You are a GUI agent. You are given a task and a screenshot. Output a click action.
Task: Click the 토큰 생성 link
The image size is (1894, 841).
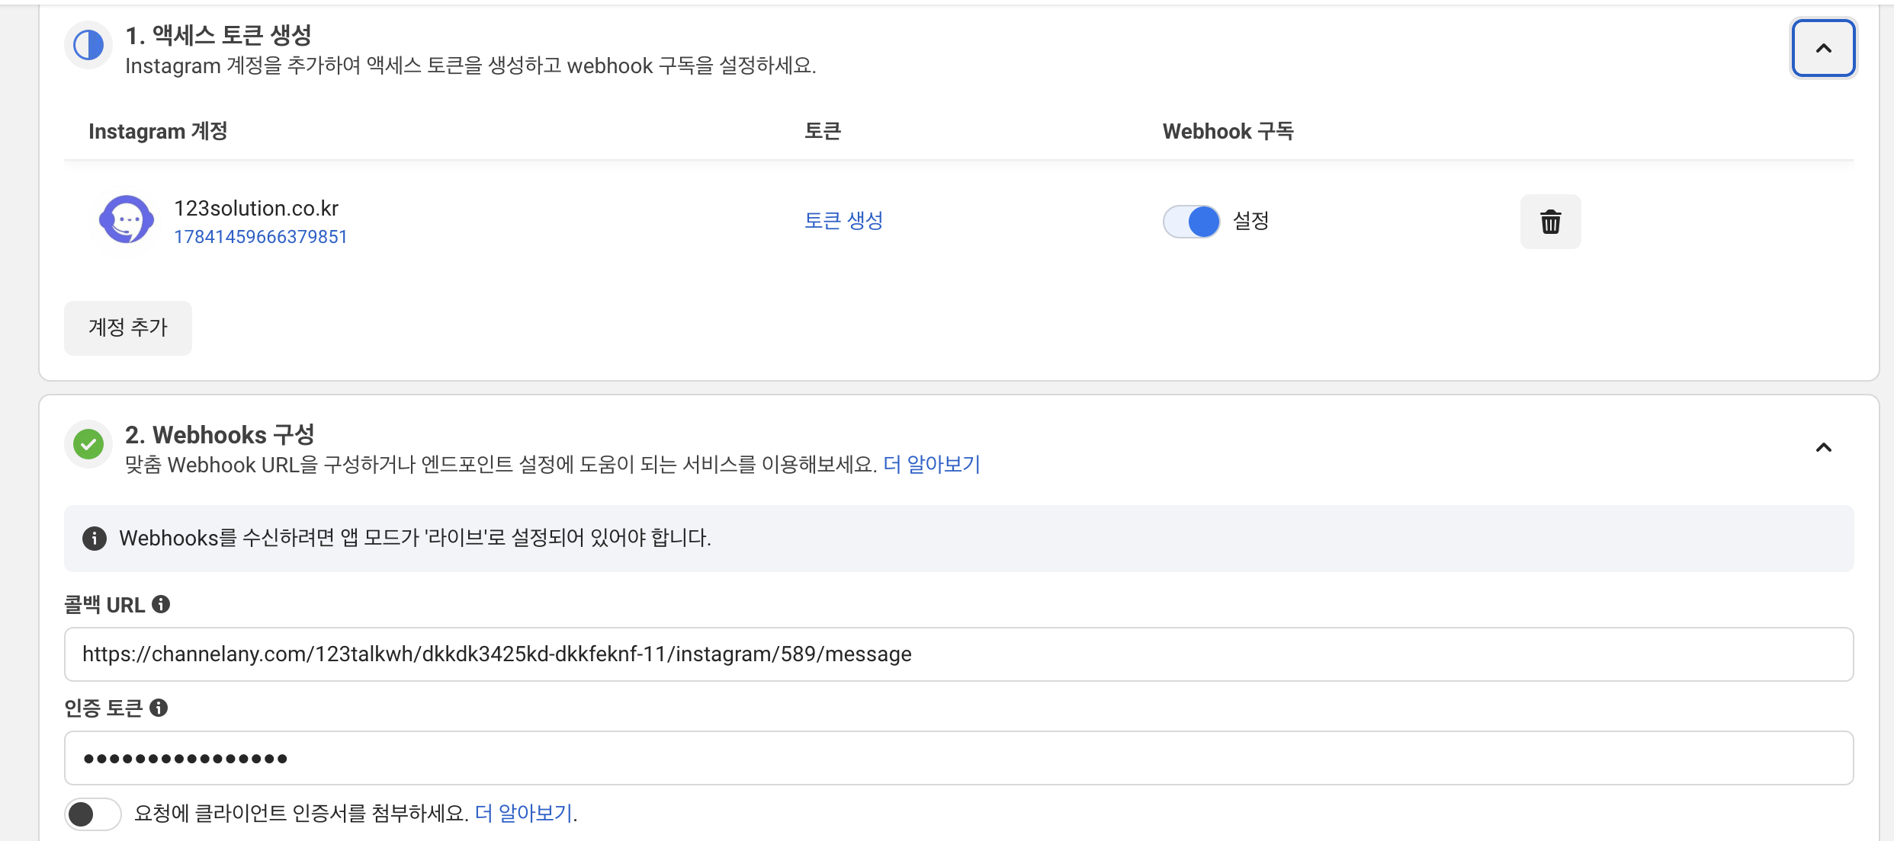point(843,221)
